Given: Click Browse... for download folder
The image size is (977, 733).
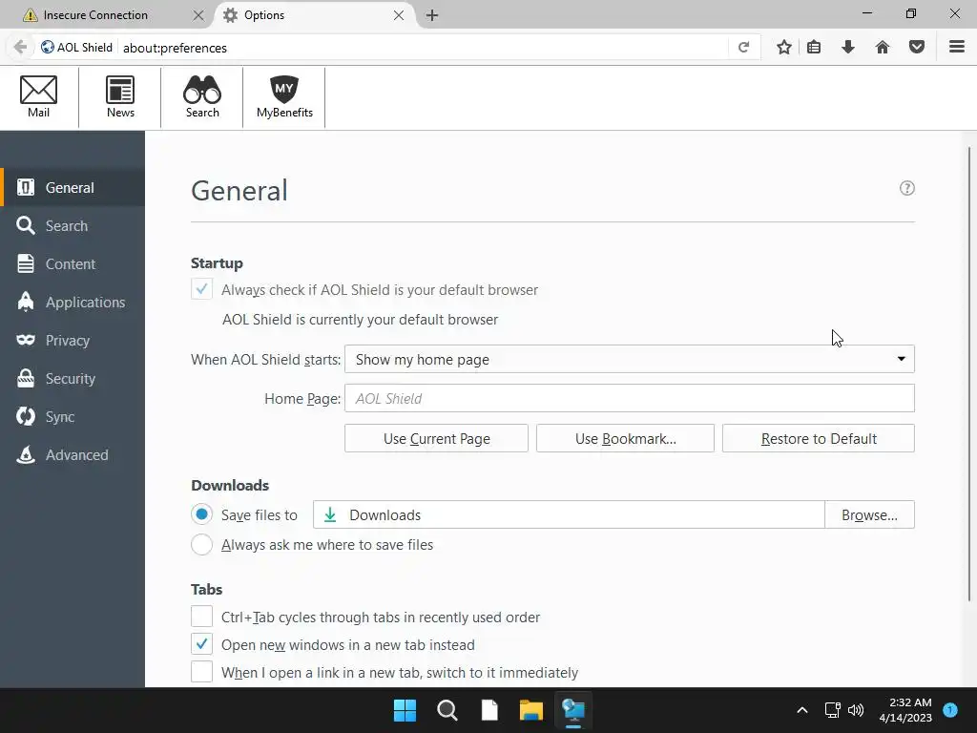Looking at the screenshot, I should point(869,514).
